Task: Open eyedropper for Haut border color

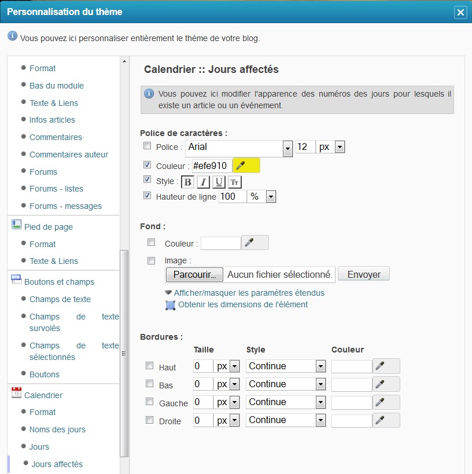Action: coord(386,366)
